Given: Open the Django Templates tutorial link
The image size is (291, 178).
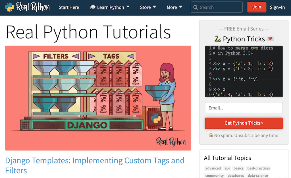Looking at the screenshot, I should pos(95,160).
